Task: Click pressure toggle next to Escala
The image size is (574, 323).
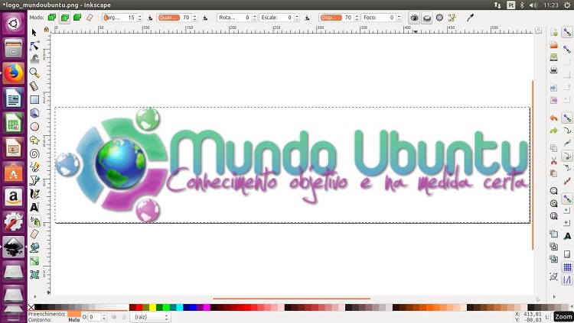Action: coord(307,17)
